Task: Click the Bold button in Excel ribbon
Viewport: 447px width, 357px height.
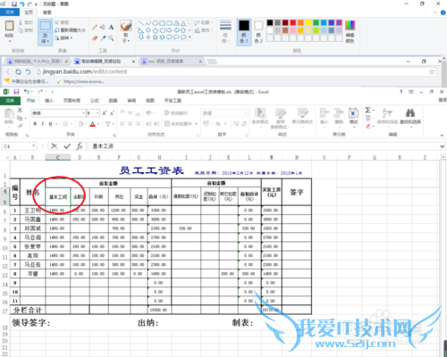Action: pyautogui.click(x=35, y=124)
